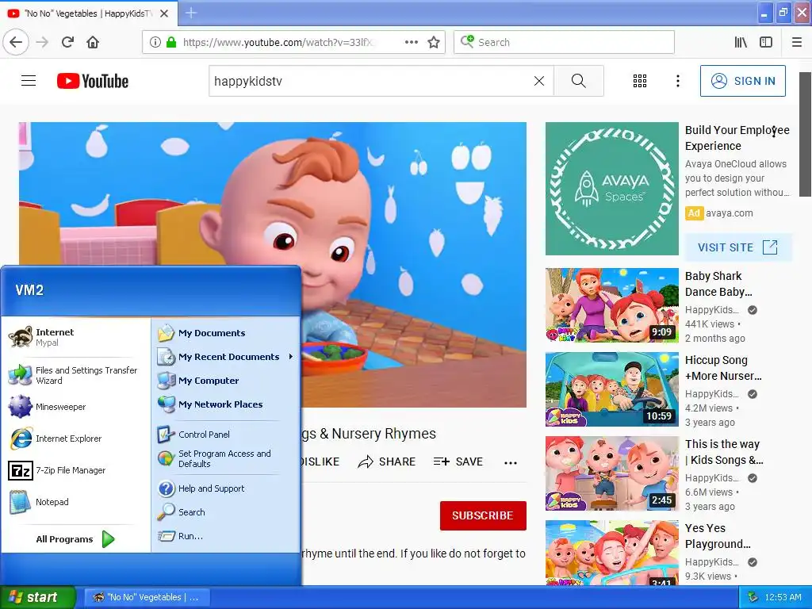Click the main video player frame
812x609 pixels.
[x=273, y=265]
